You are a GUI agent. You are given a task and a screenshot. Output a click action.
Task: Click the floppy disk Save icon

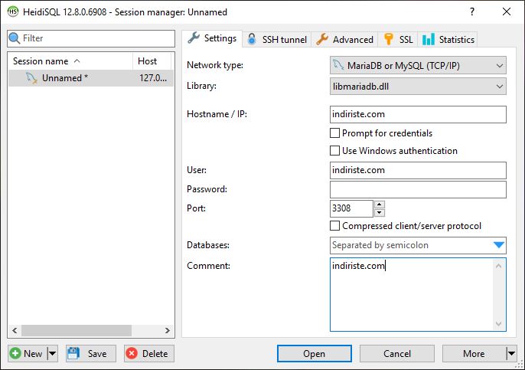73,353
